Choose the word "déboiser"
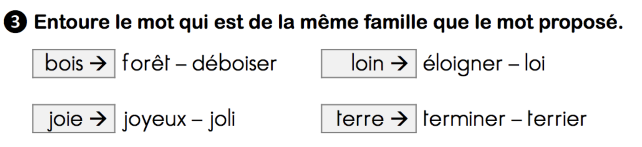Image resolution: width=642 pixels, height=147 pixels. point(234,64)
